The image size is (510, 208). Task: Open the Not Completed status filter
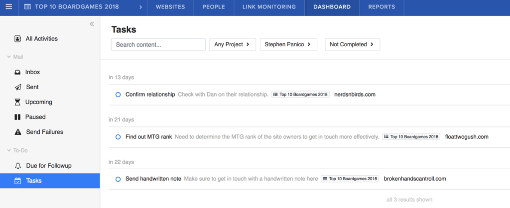(x=352, y=44)
